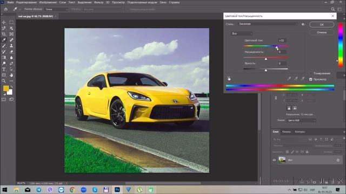Open the Windows Start menu
Screen dimensions: 346x194
coord(5,190)
